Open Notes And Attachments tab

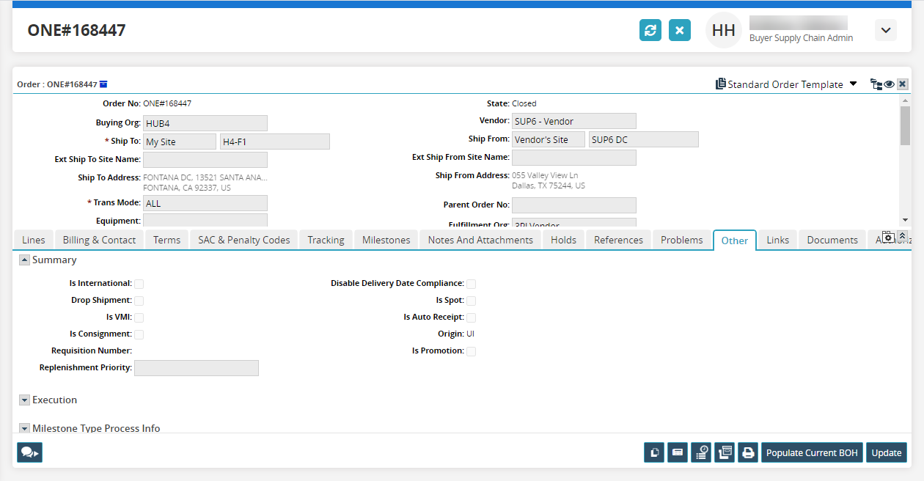(x=480, y=240)
